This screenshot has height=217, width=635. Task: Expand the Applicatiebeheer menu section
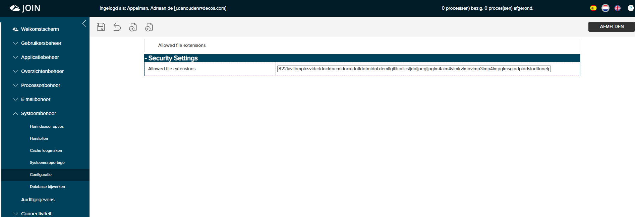pos(40,57)
